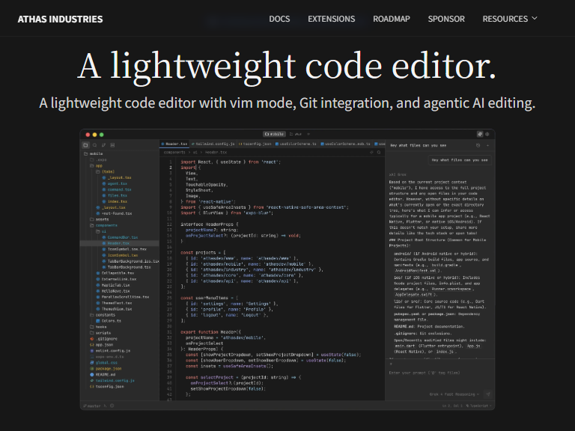Open the file explorer sidebar icon
575x431 pixels.
(85, 144)
